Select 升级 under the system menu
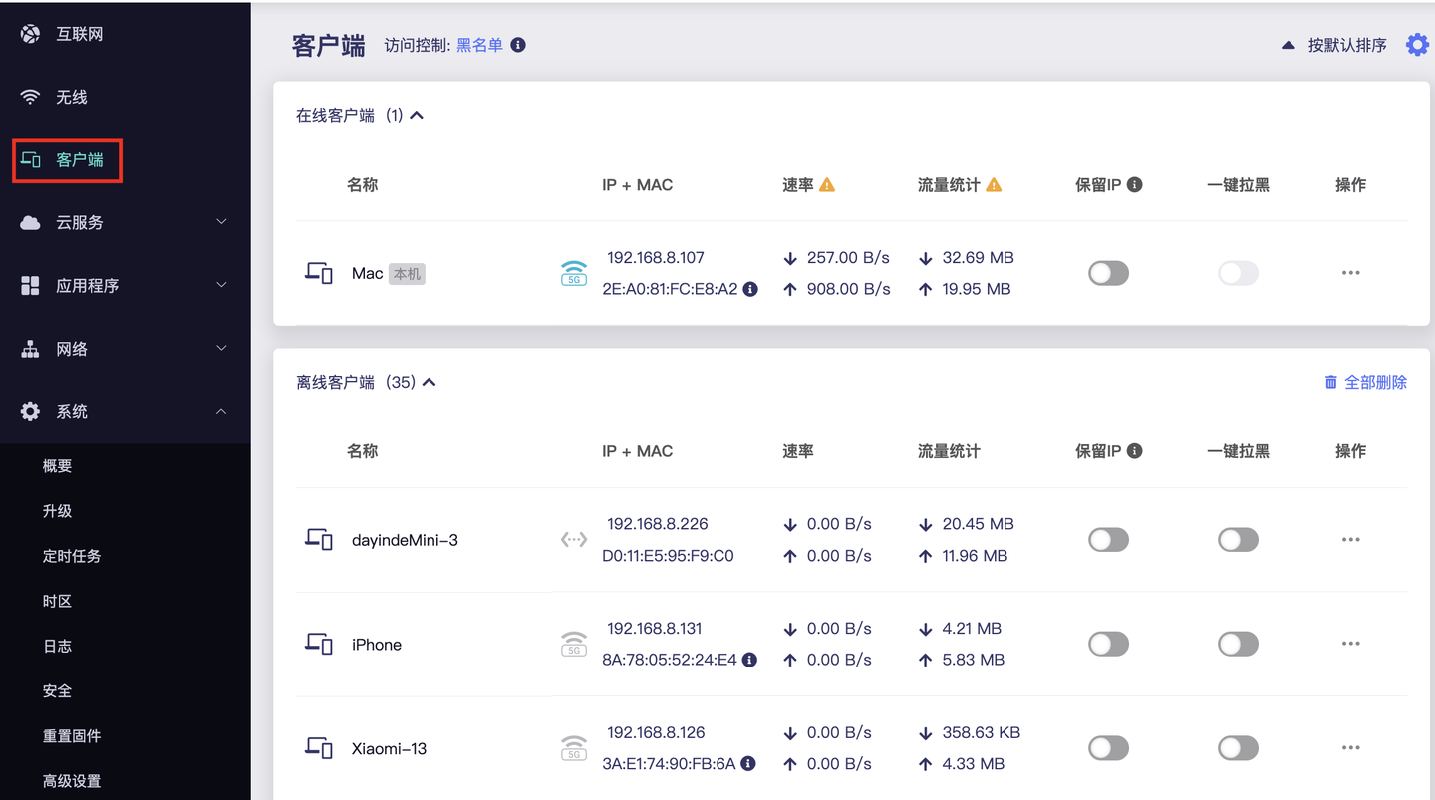1435x800 pixels. pyautogui.click(x=57, y=511)
